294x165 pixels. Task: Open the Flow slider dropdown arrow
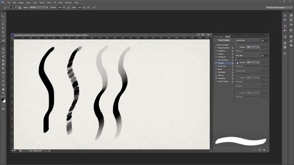click(x=84, y=7)
